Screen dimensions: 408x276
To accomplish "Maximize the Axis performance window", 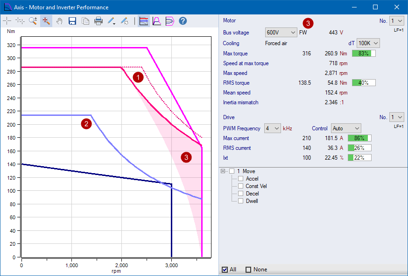I will tap(375, 7).
